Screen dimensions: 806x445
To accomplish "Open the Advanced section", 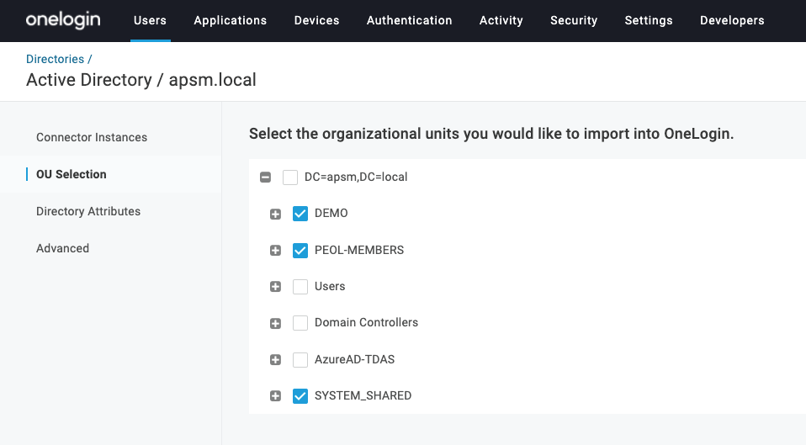I will click(63, 248).
